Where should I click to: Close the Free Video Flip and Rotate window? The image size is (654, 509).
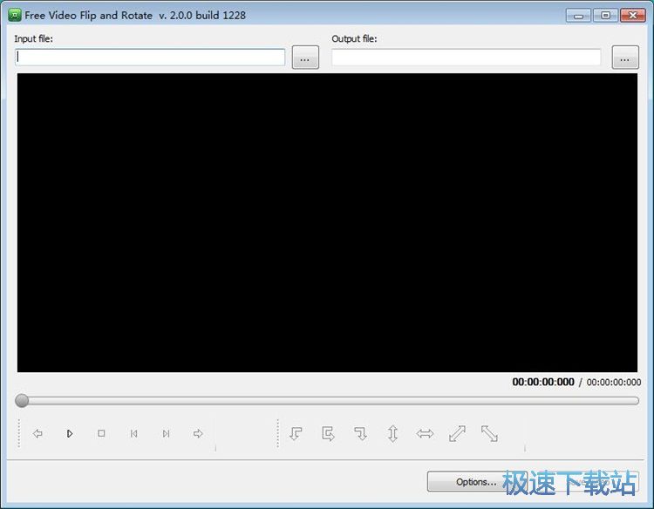pos(633,16)
